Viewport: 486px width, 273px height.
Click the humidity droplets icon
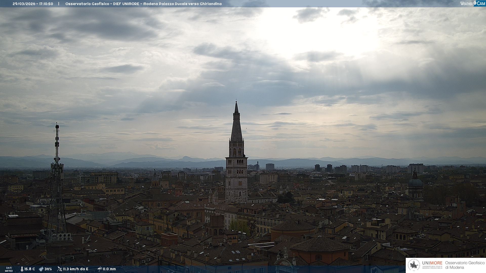[x=41, y=269]
